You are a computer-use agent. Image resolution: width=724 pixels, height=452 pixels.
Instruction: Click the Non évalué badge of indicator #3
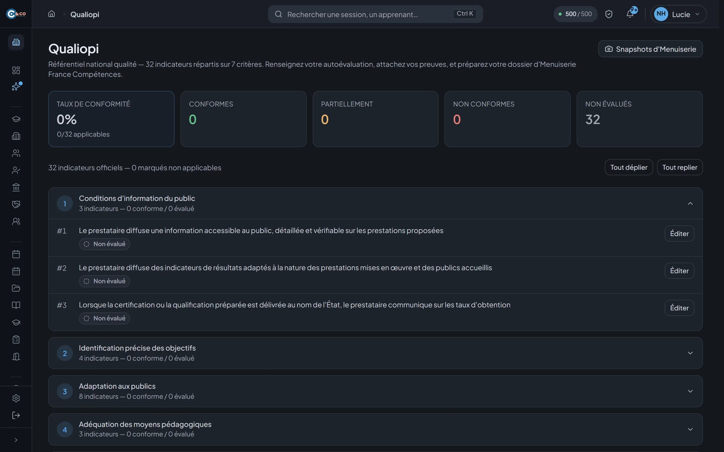tap(104, 318)
